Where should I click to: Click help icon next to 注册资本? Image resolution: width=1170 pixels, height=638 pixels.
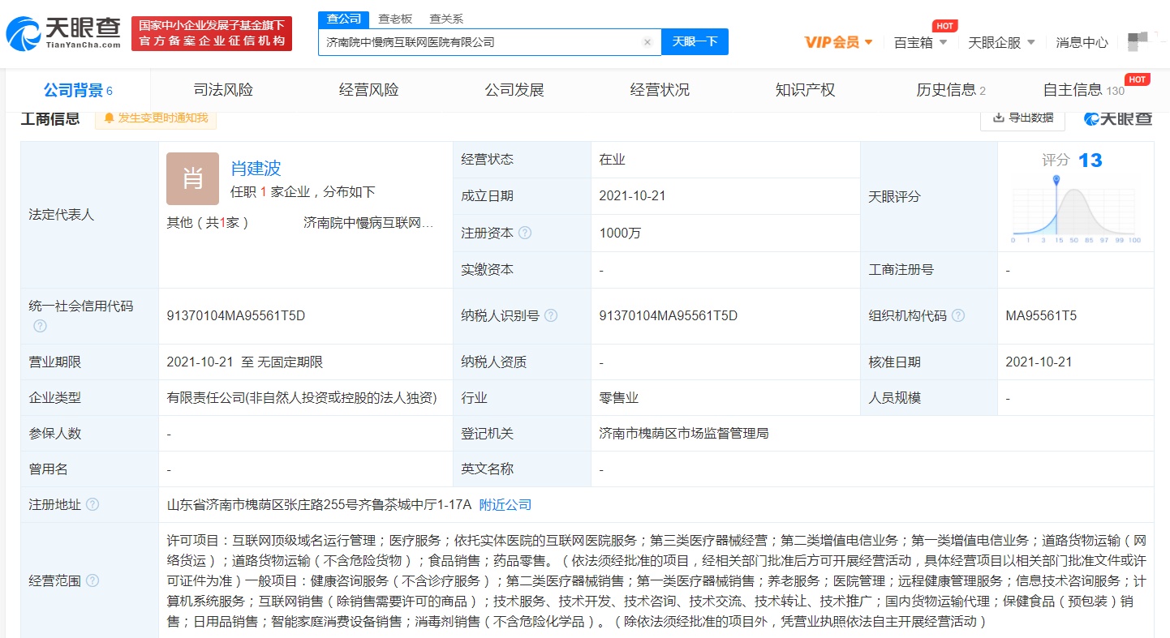point(525,233)
